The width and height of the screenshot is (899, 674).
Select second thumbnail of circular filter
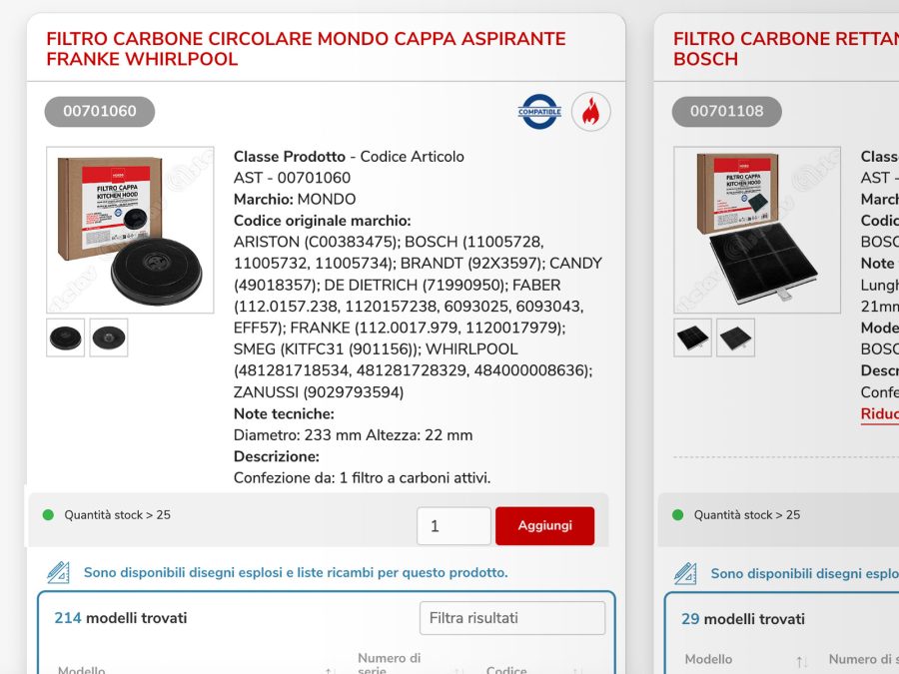[109, 337]
